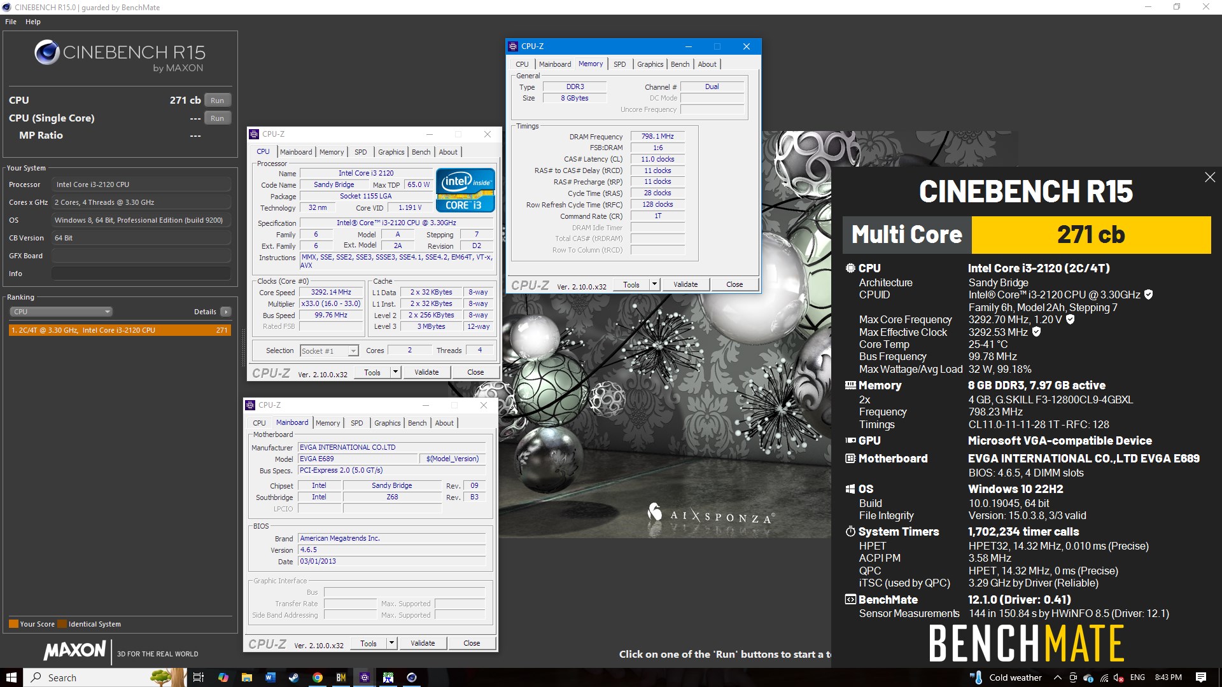Open the Wi-Fi network tray icon
This screenshot has height=687, width=1222.
coord(1104,677)
